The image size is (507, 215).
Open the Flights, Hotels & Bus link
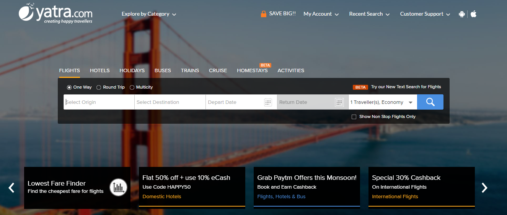pyautogui.click(x=281, y=197)
